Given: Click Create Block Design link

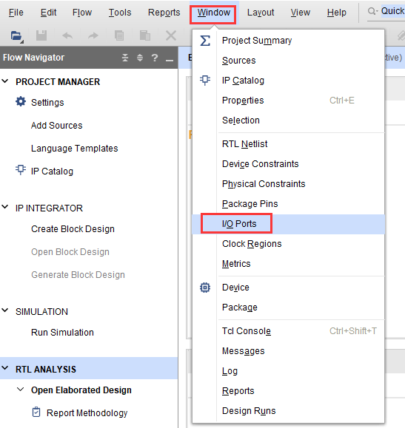Looking at the screenshot, I should (73, 229).
